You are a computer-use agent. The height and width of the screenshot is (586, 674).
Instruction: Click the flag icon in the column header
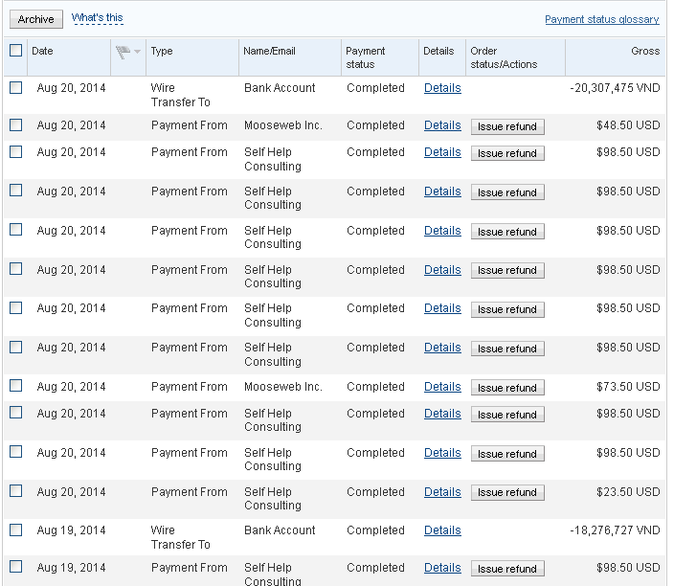tap(123, 52)
